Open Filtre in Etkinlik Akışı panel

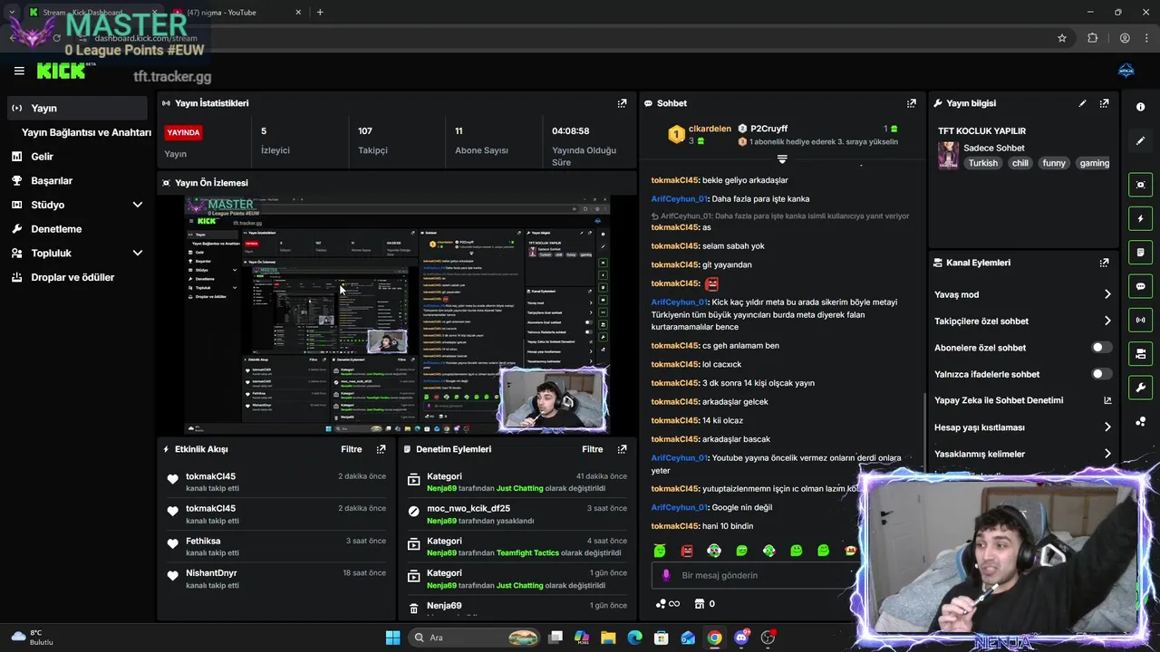tap(351, 449)
